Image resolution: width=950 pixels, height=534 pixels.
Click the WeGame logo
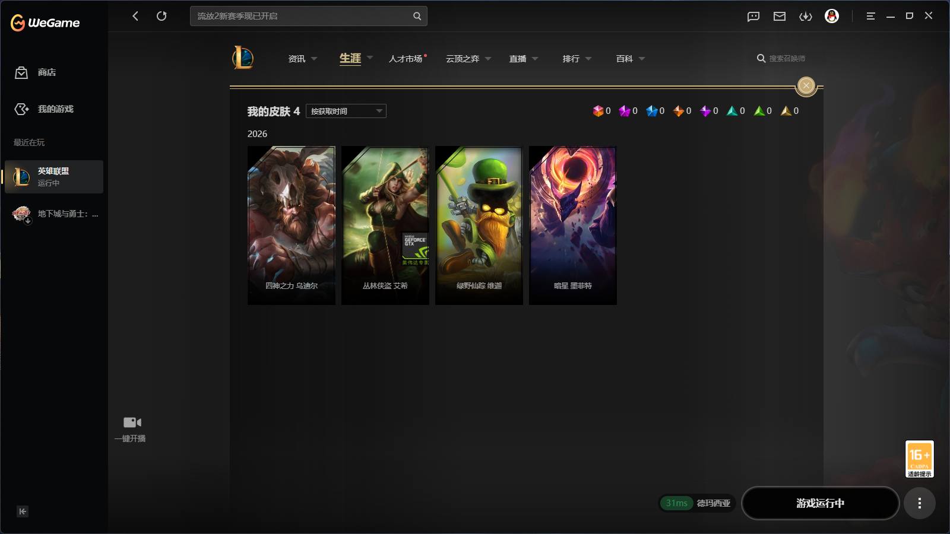(x=45, y=23)
